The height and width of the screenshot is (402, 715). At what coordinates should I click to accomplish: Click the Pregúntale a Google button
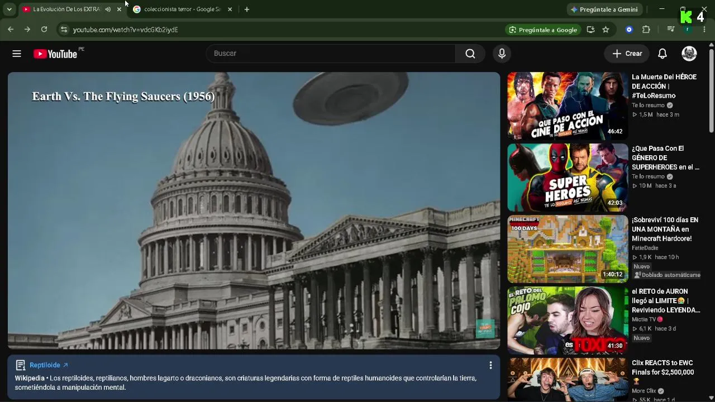543,30
